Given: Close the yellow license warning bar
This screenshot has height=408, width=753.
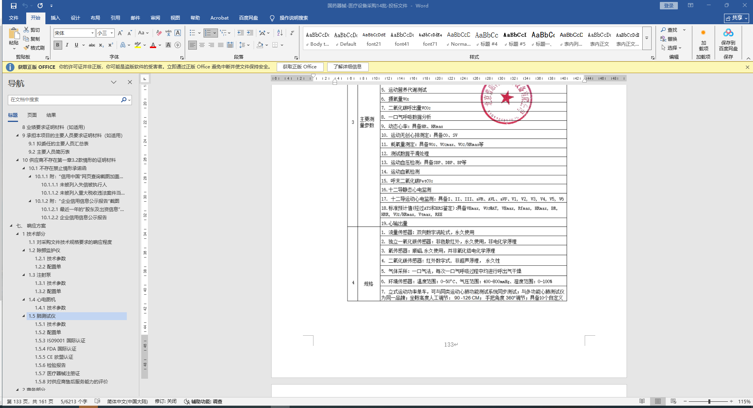Looking at the screenshot, I should pyautogui.click(x=747, y=67).
